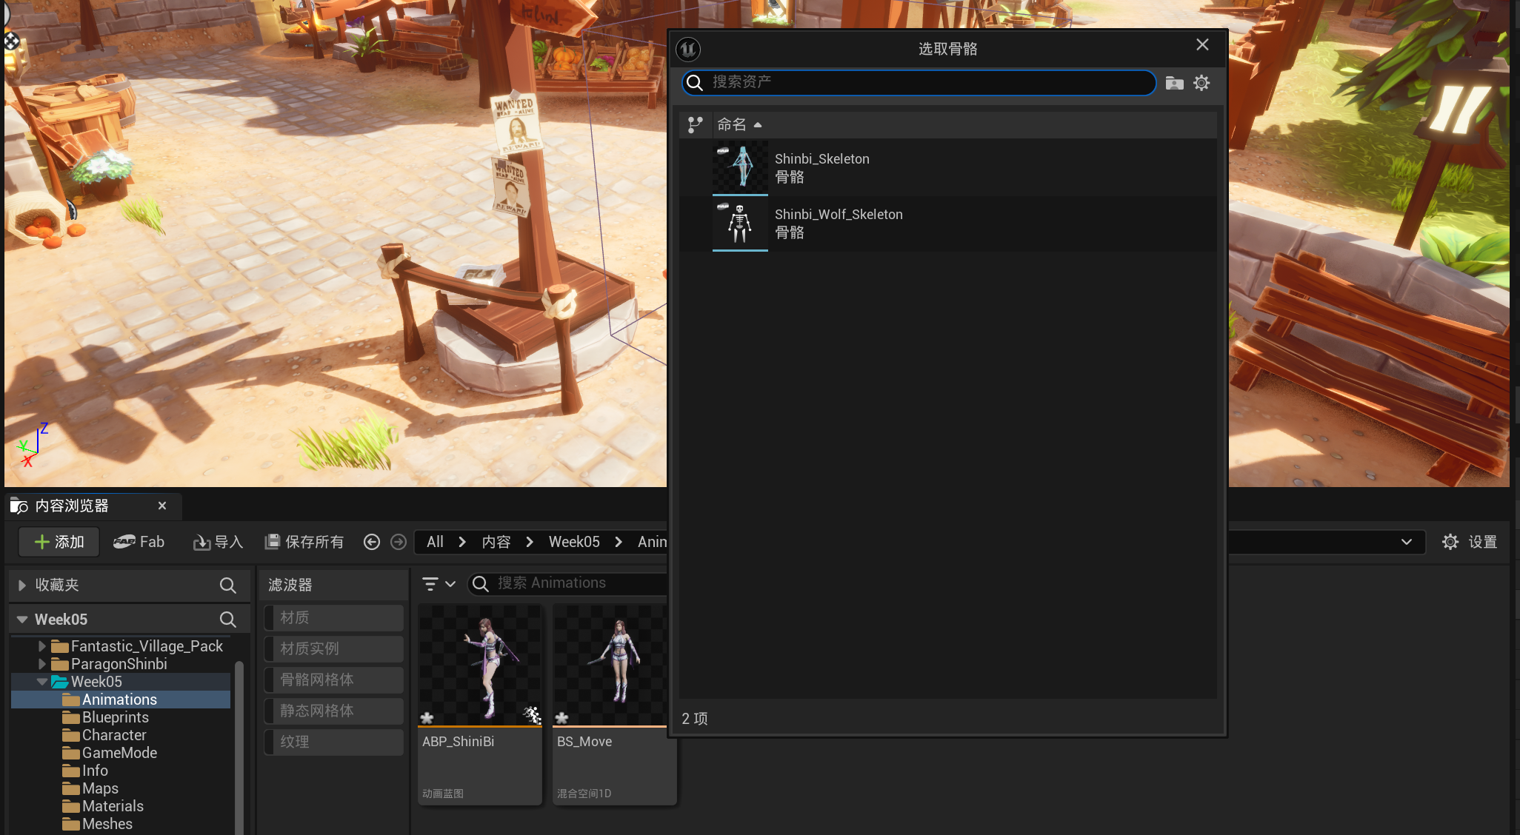Open the filter options dropdown
Image resolution: width=1520 pixels, height=835 pixels.
tap(439, 583)
